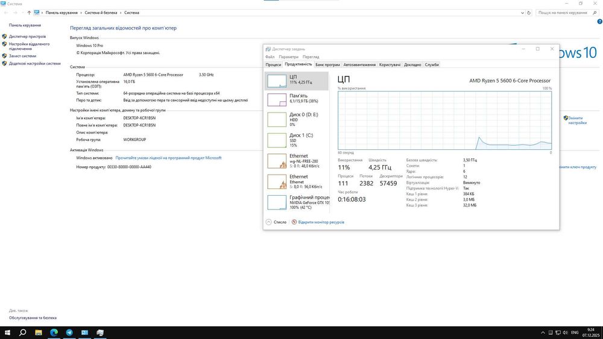Switch to the Користувачі tab

pos(390,64)
